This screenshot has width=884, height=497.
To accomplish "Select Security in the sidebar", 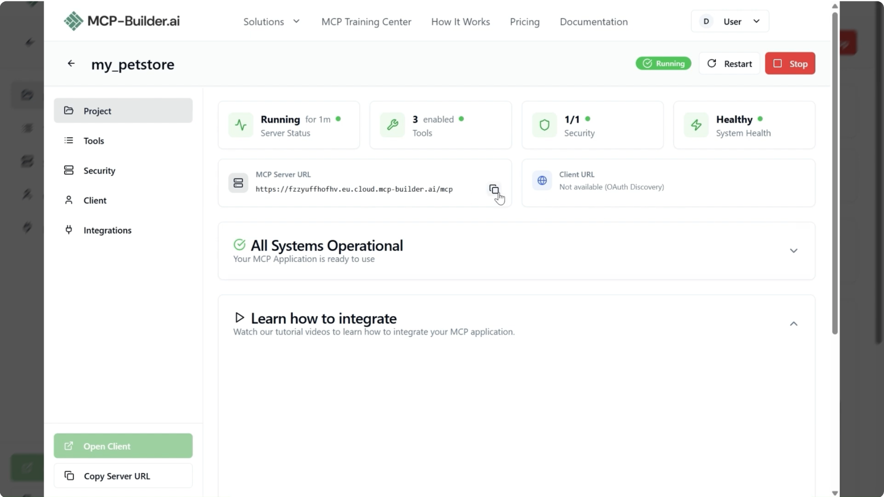I will click(99, 171).
